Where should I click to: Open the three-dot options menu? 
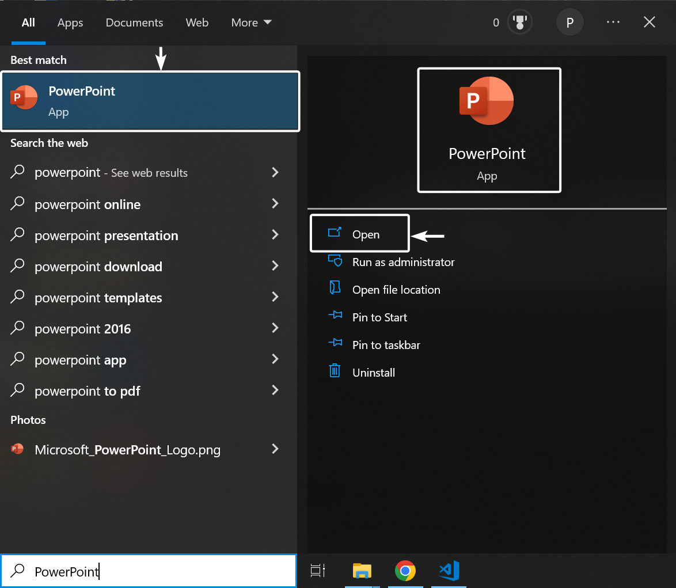coord(613,22)
